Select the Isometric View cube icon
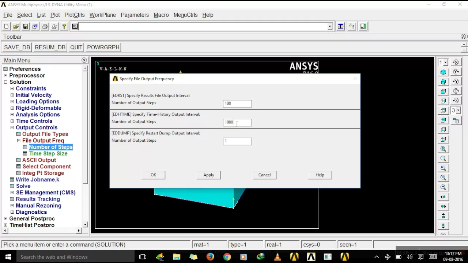Screen dimensions: 468x263 444,72
